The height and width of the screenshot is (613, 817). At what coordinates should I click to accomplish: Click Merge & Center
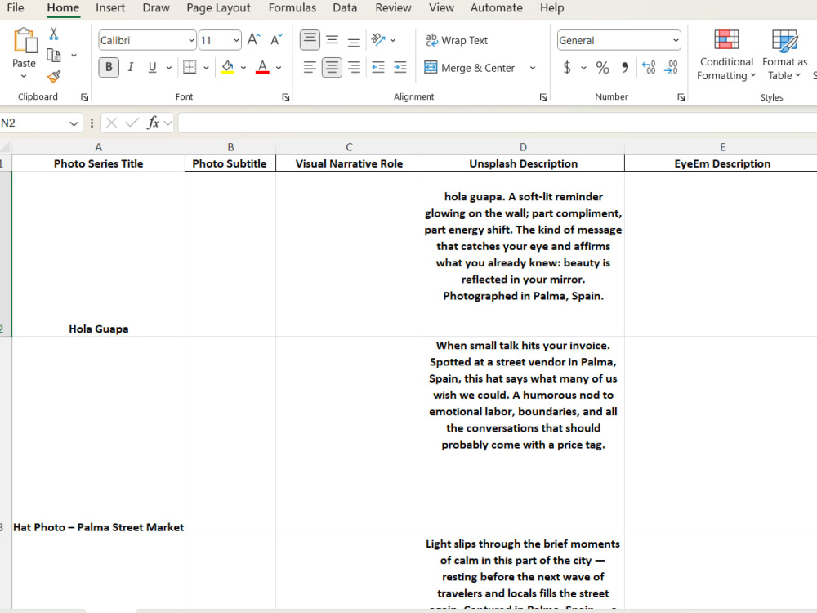(x=470, y=68)
